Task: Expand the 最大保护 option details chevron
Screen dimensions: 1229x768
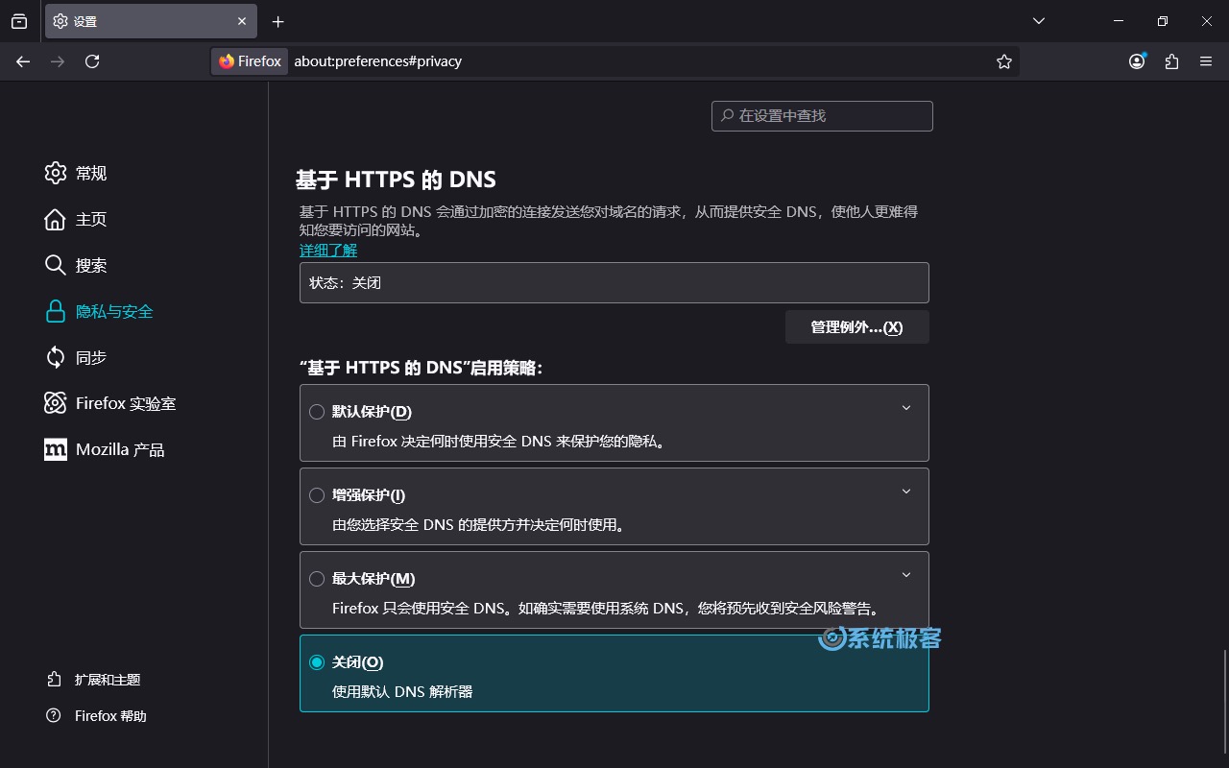Action: point(906,575)
